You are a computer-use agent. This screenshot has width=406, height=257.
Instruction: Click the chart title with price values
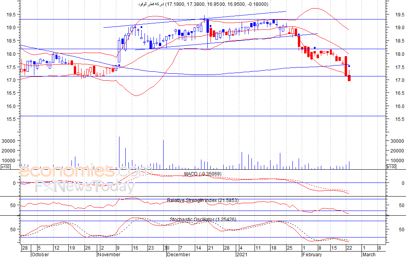[203, 4]
